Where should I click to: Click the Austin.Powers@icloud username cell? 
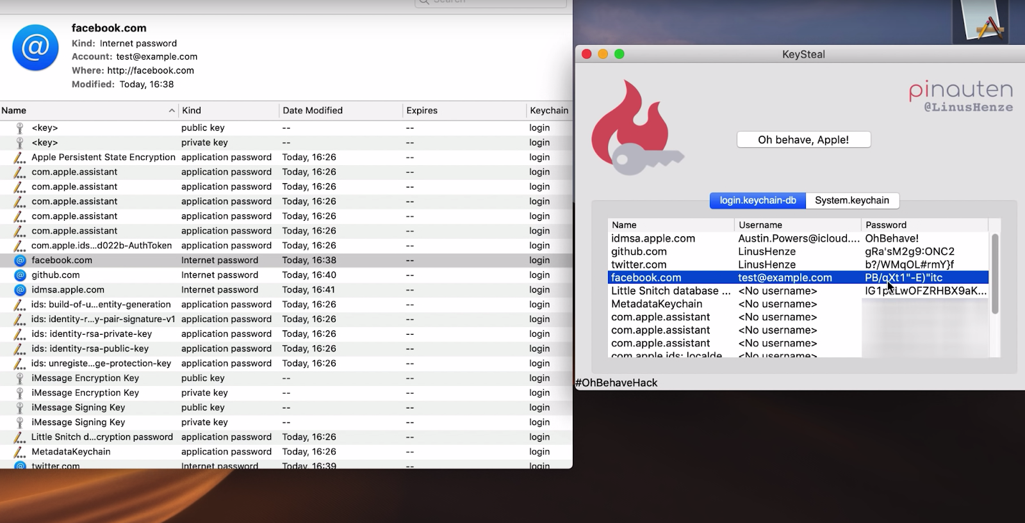[799, 239]
